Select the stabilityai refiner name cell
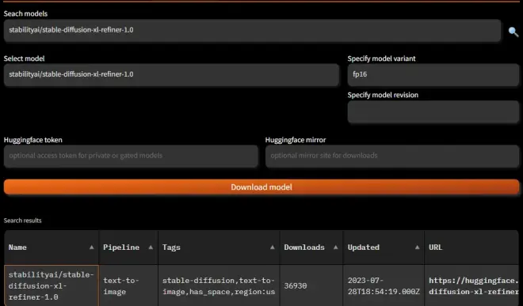 tap(52, 285)
